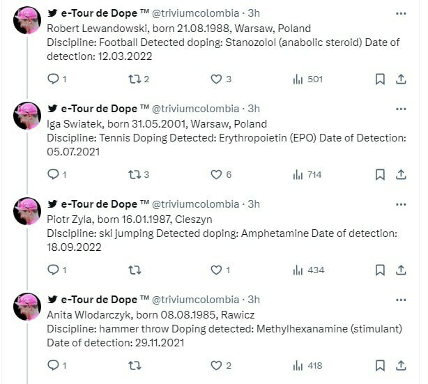The height and width of the screenshot is (384, 428).
Task: Retweet the Piotr Zyla tweet
Action: pyautogui.click(x=136, y=270)
